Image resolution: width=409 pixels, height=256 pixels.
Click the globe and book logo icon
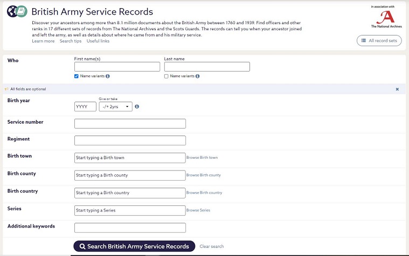(x=17, y=11)
